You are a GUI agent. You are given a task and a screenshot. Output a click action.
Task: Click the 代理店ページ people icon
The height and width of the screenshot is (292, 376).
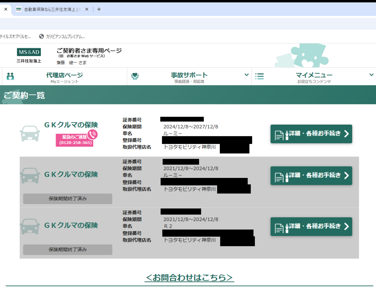pos(10,76)
